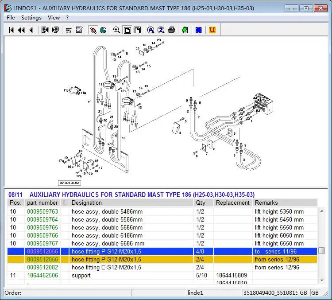Image resolution: width=332 pixels, height=300 pixels.
Task: Click the '08/11' page indicator
Action: (x=15, y=195)
